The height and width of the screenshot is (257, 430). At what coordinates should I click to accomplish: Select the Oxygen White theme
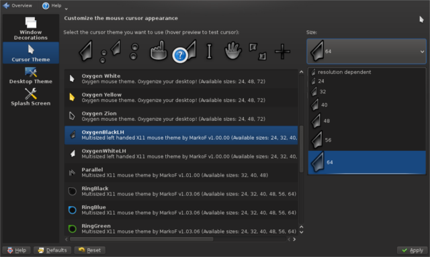pos(181,79)
